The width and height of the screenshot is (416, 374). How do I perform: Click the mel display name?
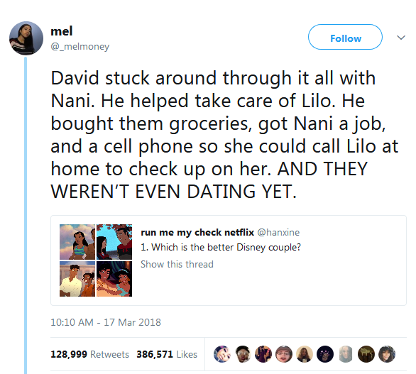(x=61, y=31)
